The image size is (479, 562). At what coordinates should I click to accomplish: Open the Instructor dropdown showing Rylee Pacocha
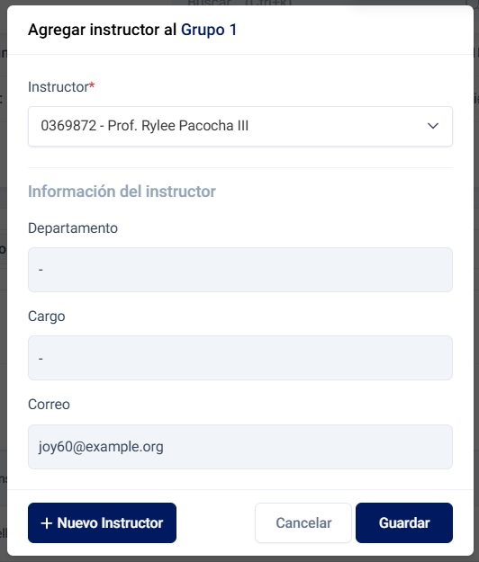[x=240, y=126]
